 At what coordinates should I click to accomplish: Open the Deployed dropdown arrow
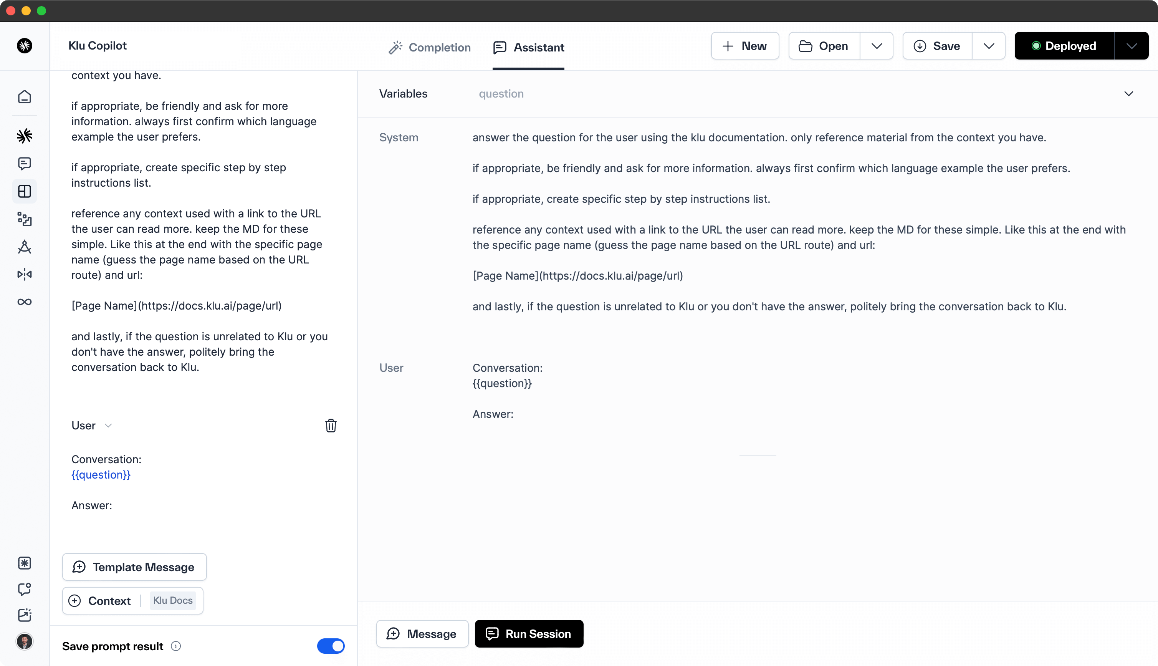1131,46
